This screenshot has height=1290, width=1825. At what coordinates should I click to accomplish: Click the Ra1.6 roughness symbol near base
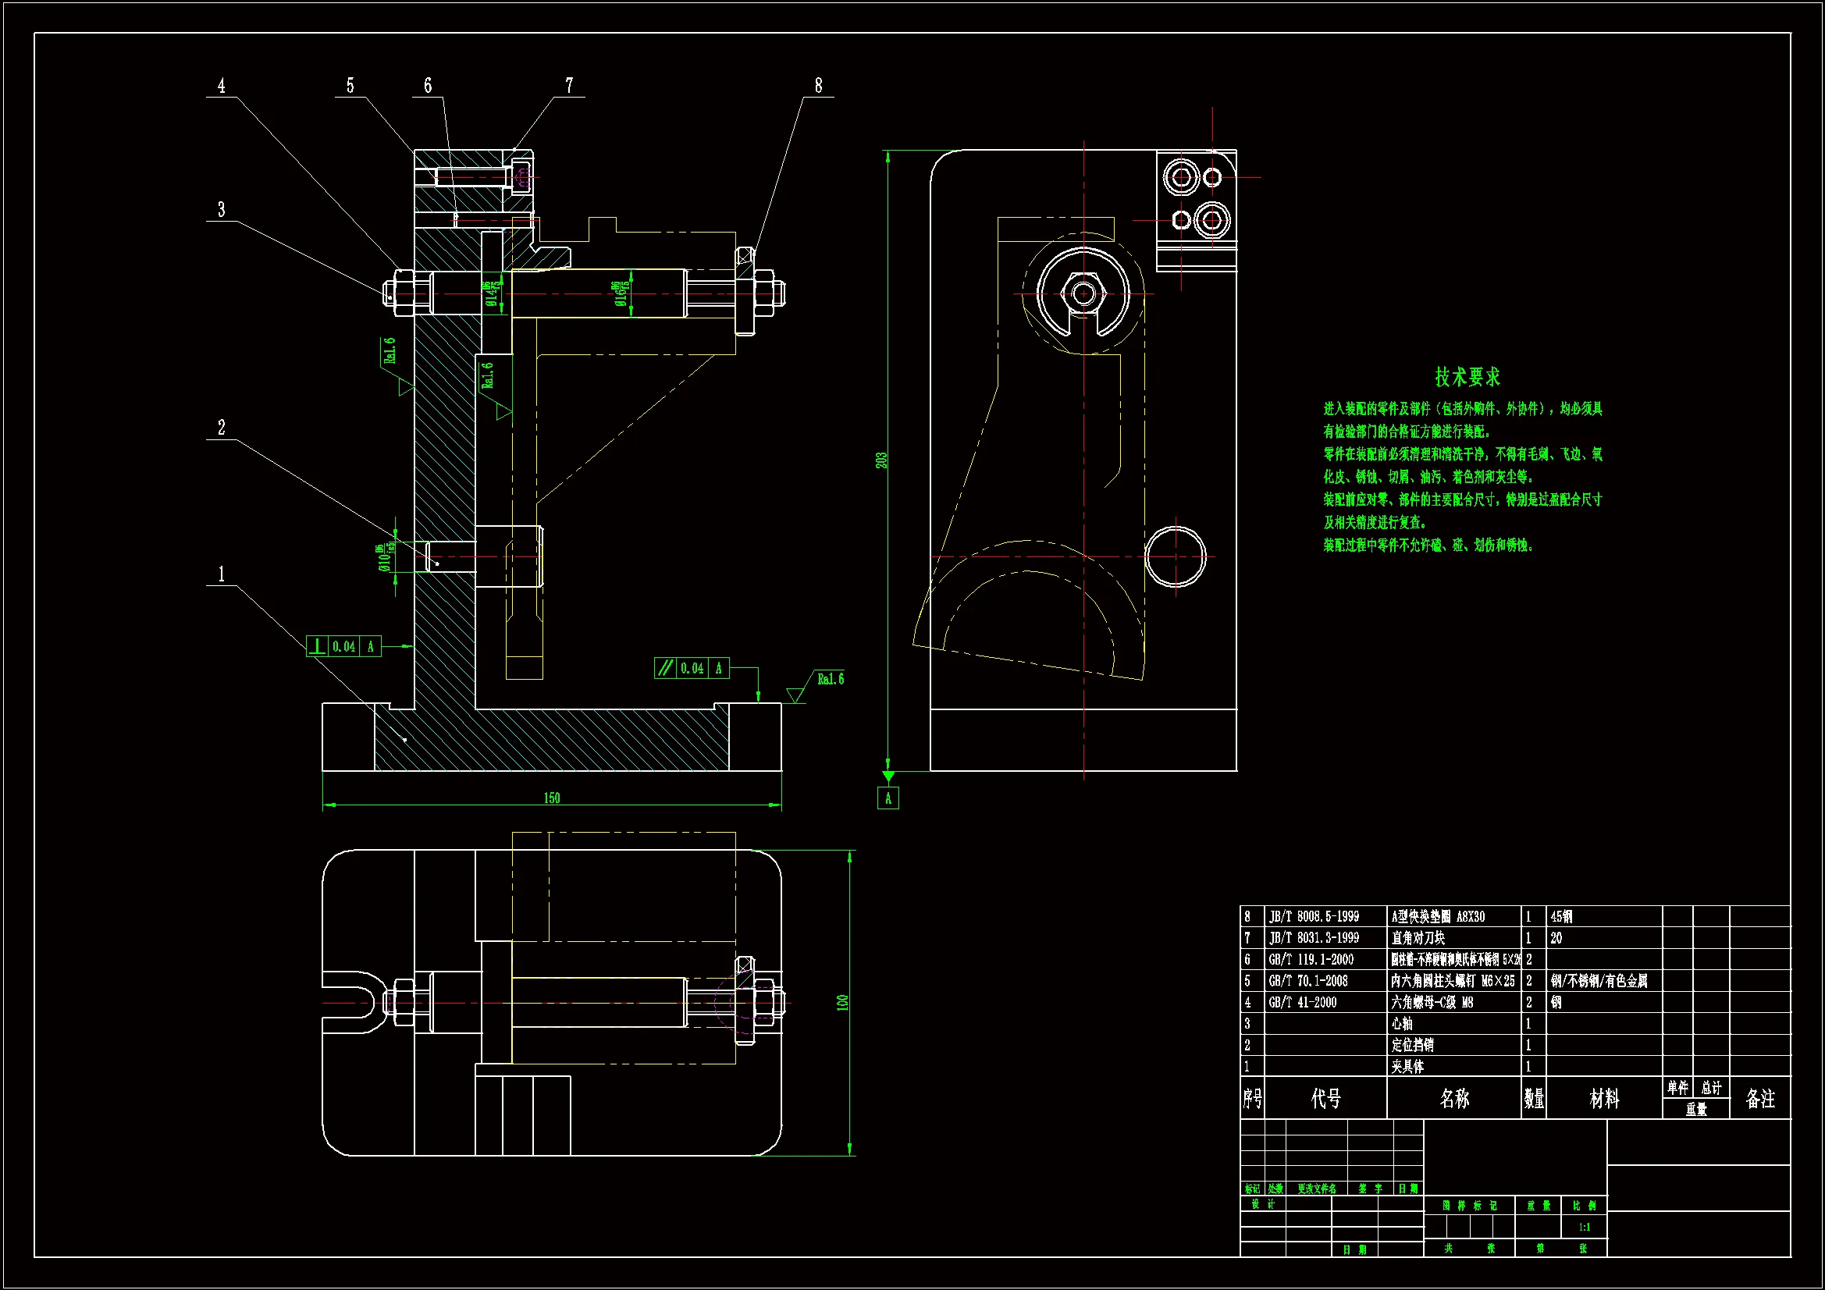(x=830, y=679)
